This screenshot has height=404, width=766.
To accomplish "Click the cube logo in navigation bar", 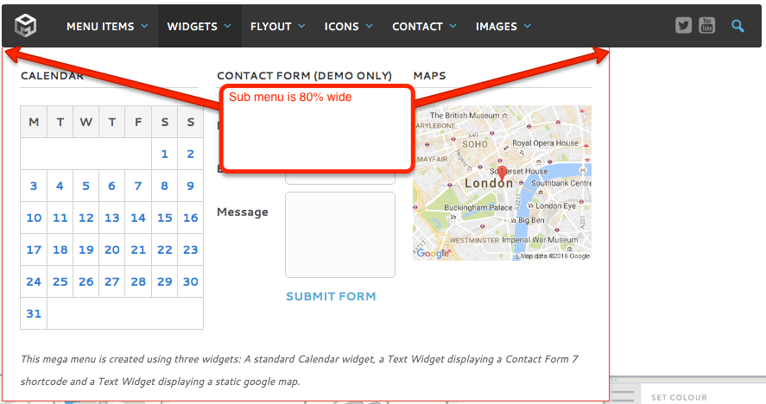I will pos(26,26).
